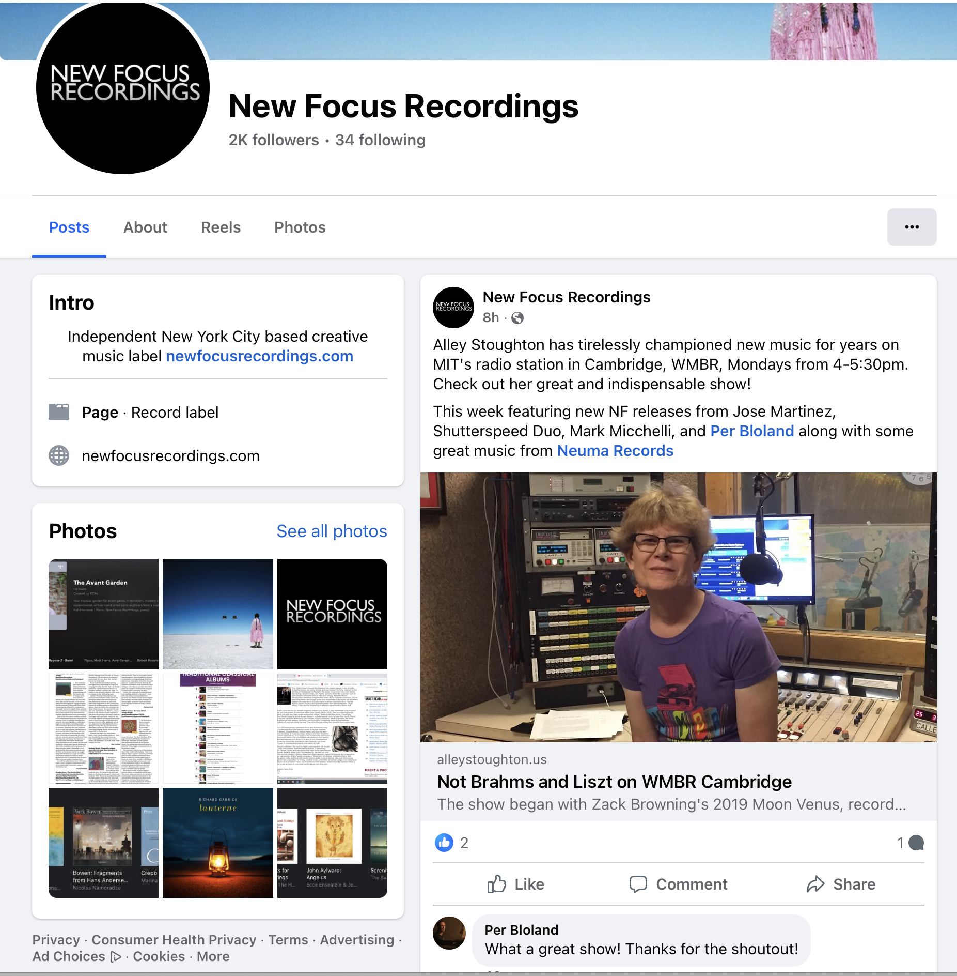The width and height of the screenshot is (957, 976).
Task: Open the Richard Carrick lanterne photo thumbnail
Action: coord(217,843)
